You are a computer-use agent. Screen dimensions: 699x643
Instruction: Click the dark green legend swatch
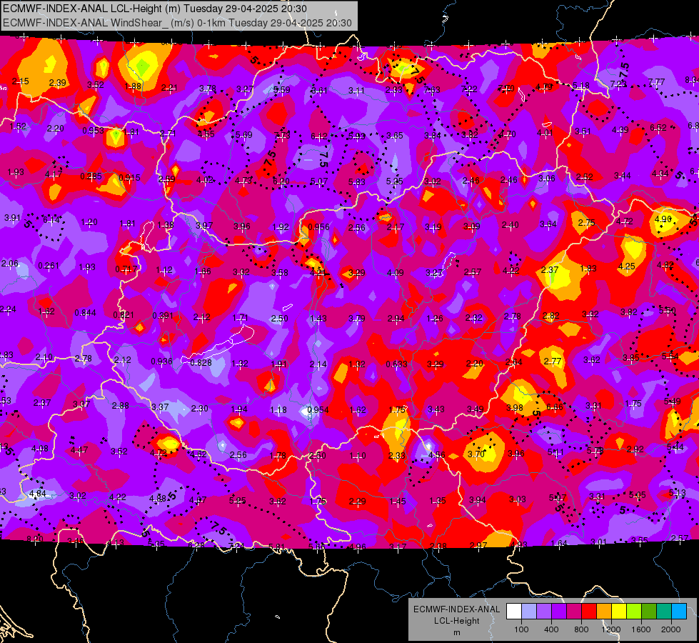coord(649,612)
